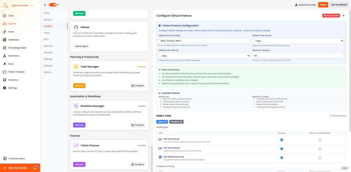
Task: Click the Workflow Manager icon
Action: pos(76,106)
